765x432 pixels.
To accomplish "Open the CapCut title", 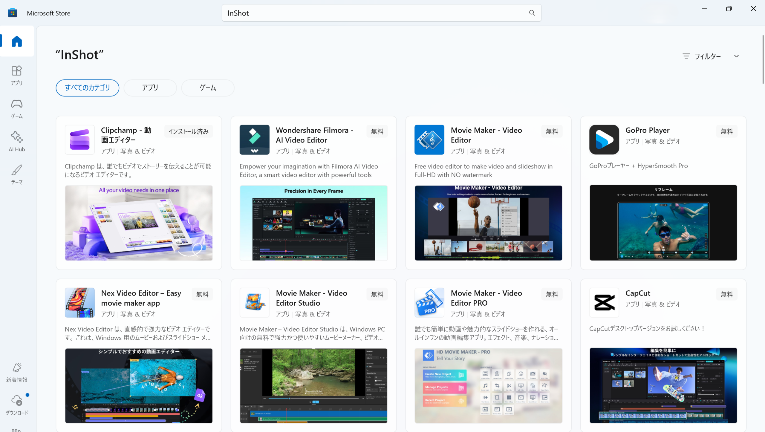I will (x=638, y=293).
